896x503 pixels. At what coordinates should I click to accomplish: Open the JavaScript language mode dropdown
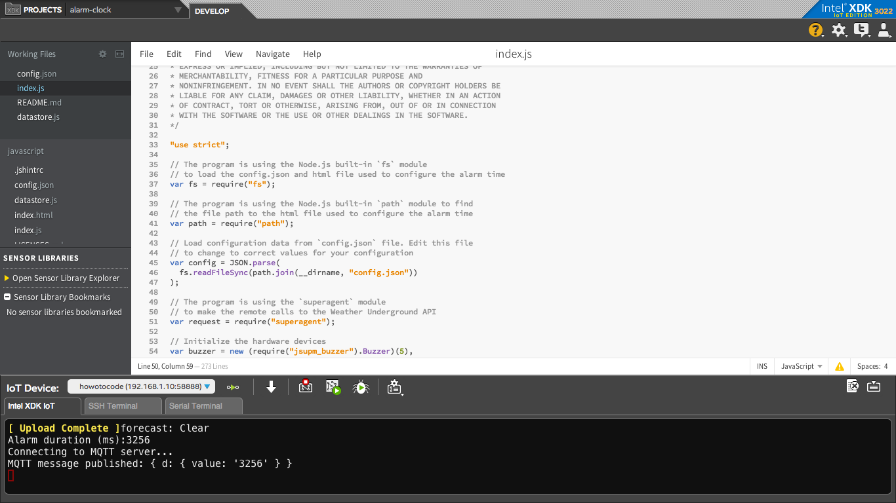[x=801, y=366]
